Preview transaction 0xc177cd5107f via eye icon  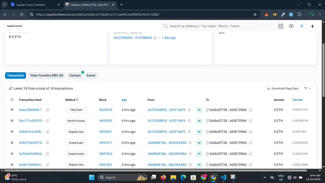12,120
